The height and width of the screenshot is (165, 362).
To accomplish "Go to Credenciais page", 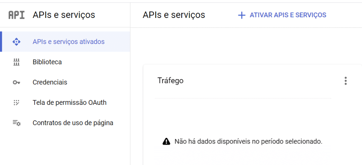I will (50, 83).
